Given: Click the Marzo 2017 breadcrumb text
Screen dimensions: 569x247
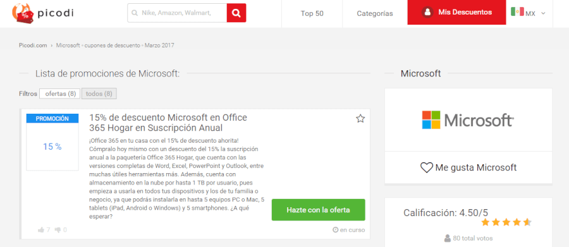Looking at the screenshot, I should (159, 45).
